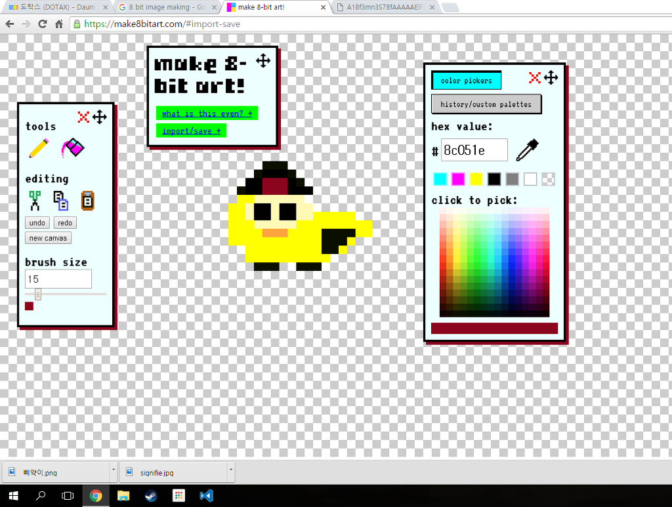672x507 pixels.
Task: Expand the import/save section
Action: (191, 131)
